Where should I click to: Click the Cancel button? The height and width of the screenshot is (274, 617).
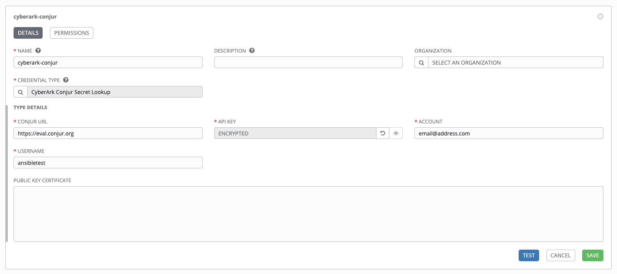tap(560, 255)
